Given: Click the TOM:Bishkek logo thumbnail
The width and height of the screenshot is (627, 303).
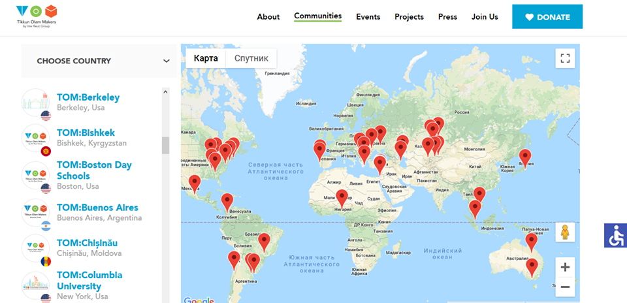Looking at the screenshot, I should [35, 138].
